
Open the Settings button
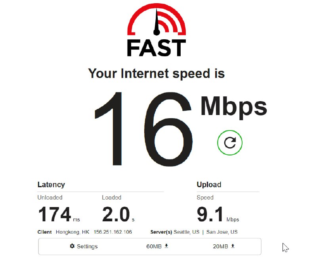click(x=84, y=246)
